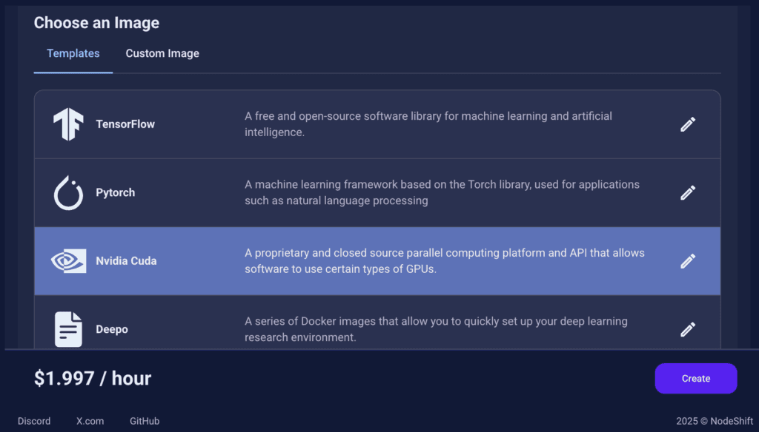This screenshot has height=432, width=759.
Task: Click the Pytorch flame logo icon
Action: click(x=68, y=193)
